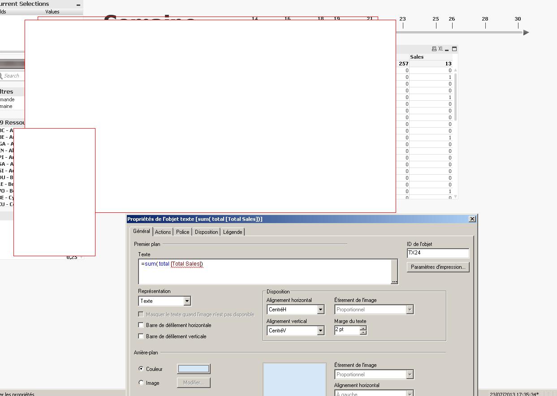Click the print icon on Sales table
The height and width of the screenshot is (396, 557).
click(434, 49)
